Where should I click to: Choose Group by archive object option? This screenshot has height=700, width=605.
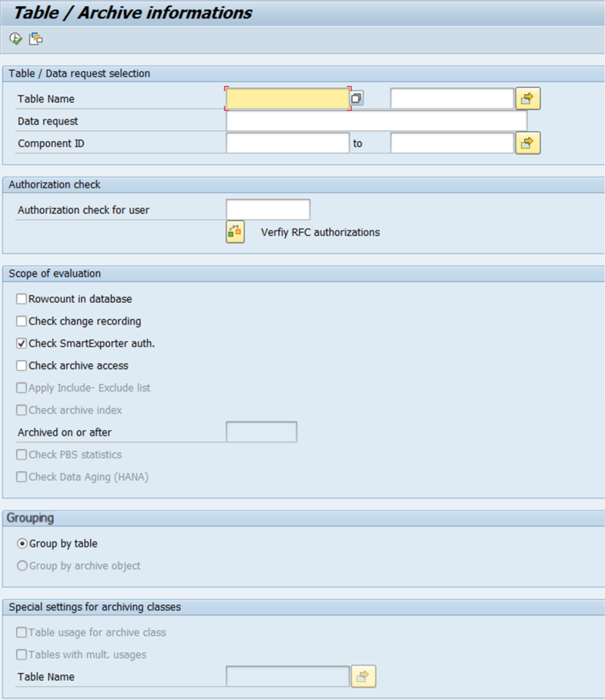(x=22, y=566)
